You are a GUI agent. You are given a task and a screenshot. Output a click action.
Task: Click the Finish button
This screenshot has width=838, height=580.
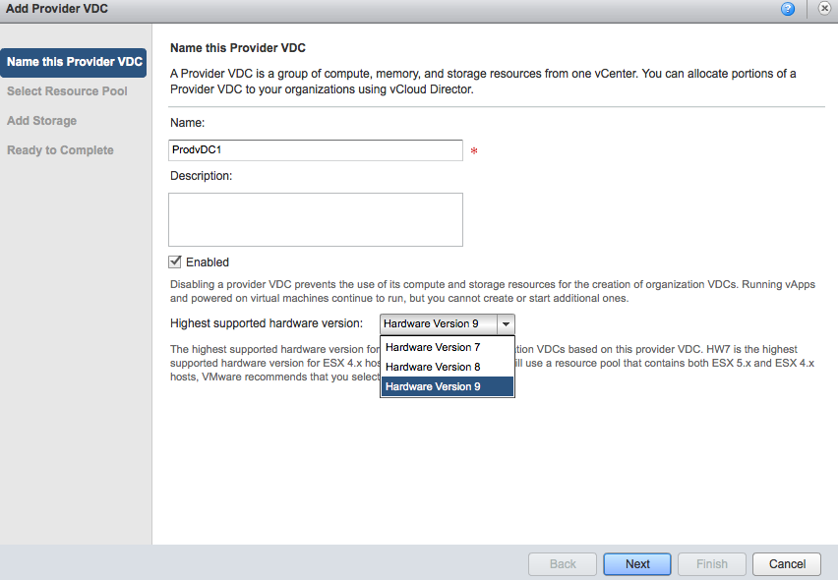click(712, 564)
